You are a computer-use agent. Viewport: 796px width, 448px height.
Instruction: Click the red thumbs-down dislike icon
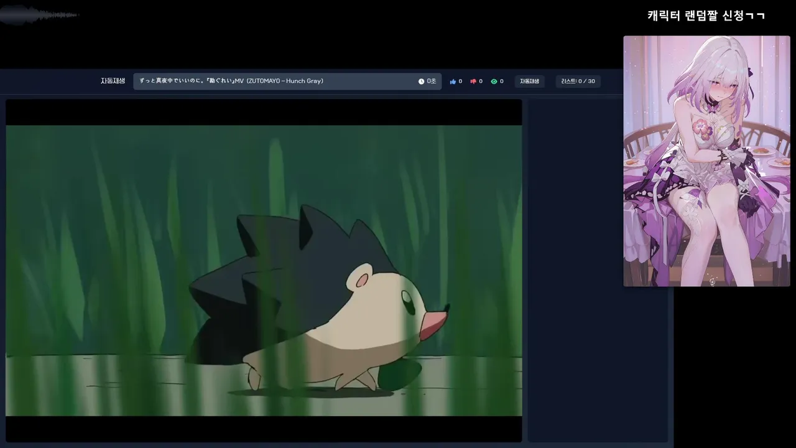pyautogui.click(x=473, y=82)
